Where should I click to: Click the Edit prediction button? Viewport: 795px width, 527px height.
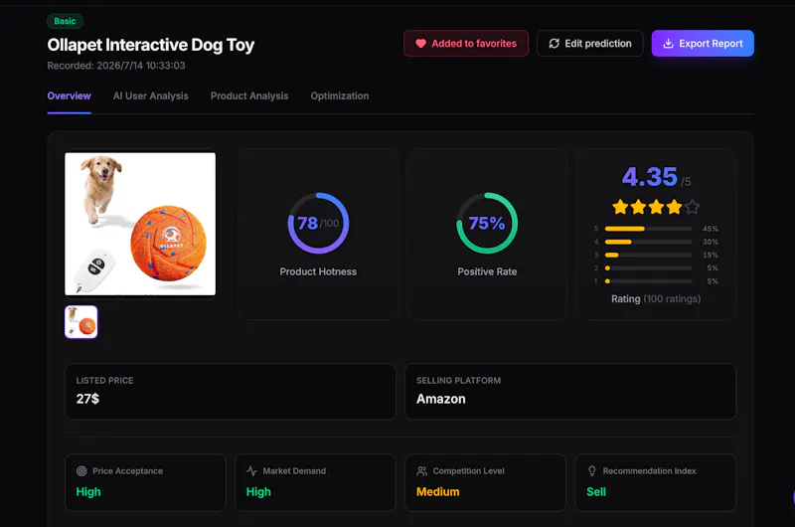point(590,44)
